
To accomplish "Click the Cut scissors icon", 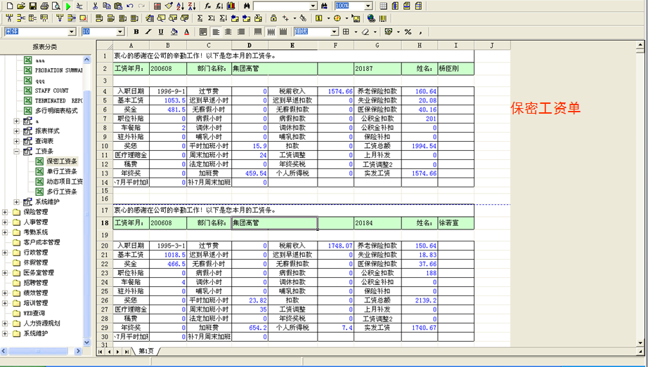I will pos(95,6).
